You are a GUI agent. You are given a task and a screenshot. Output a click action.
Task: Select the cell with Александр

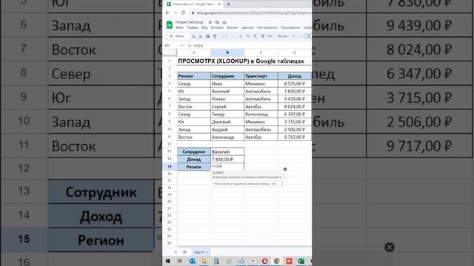[227, 137]
